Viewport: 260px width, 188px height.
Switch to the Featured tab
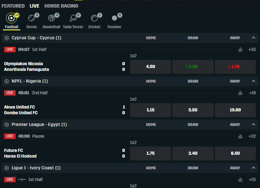(13, 6)
